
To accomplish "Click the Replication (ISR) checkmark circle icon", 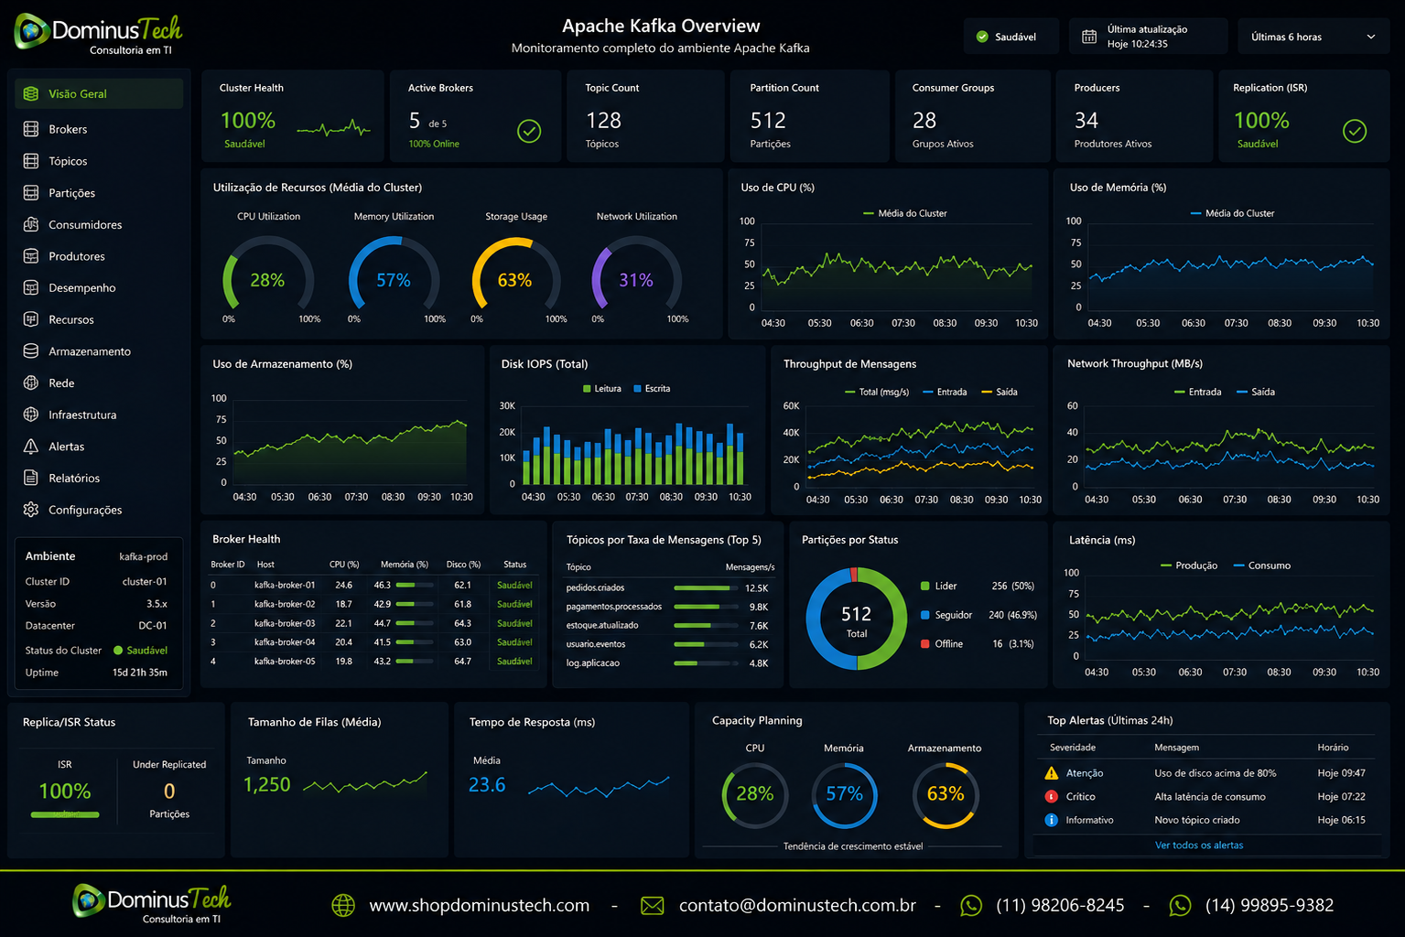I will 1355,131.
